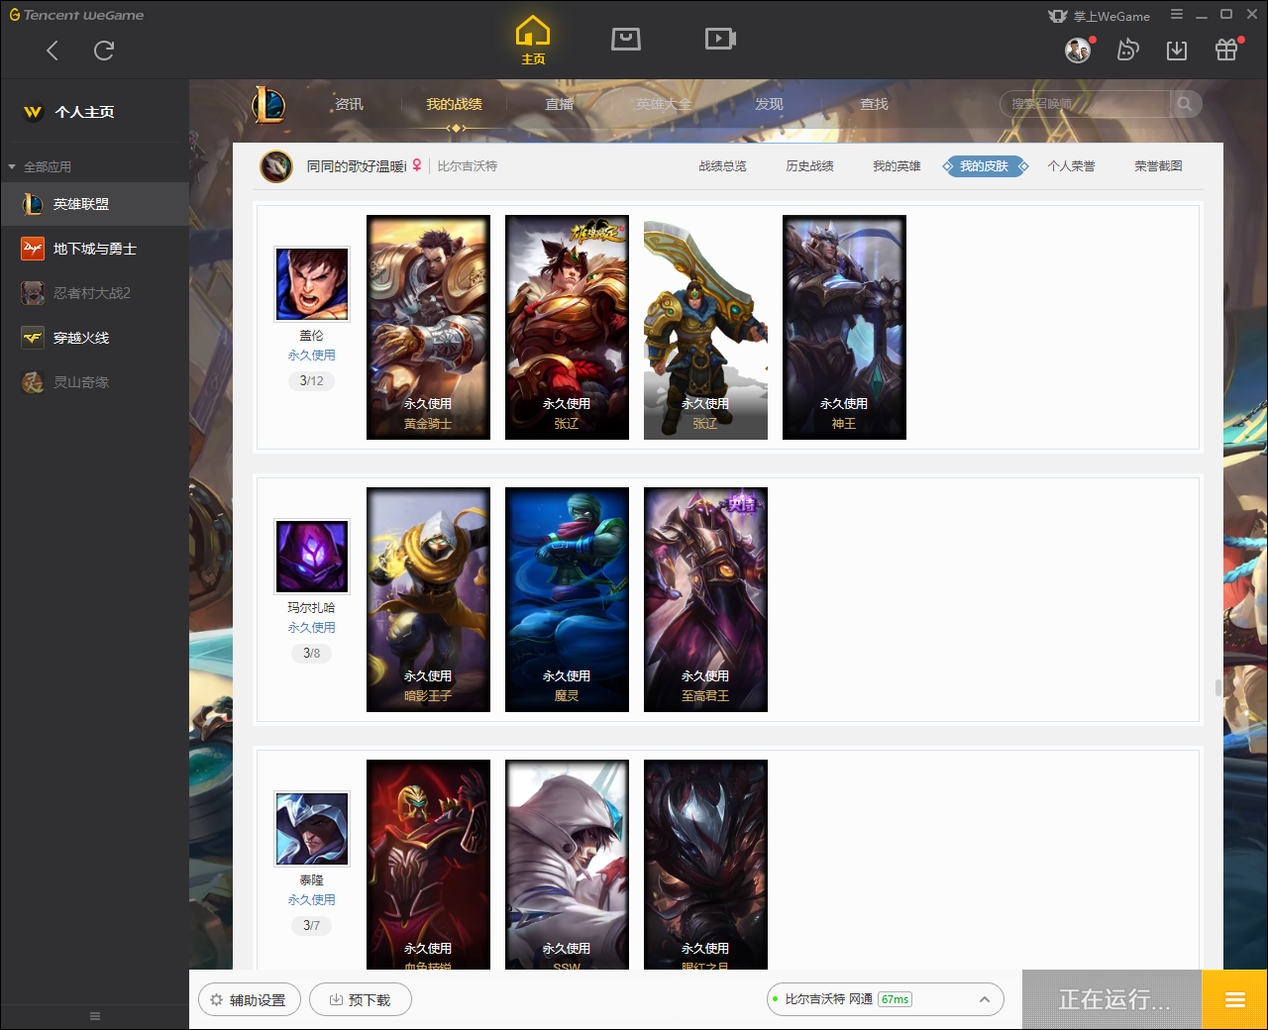1268x1030 pixels.
Task: Click the search magnifier button
Action: tap(1185, 104)
